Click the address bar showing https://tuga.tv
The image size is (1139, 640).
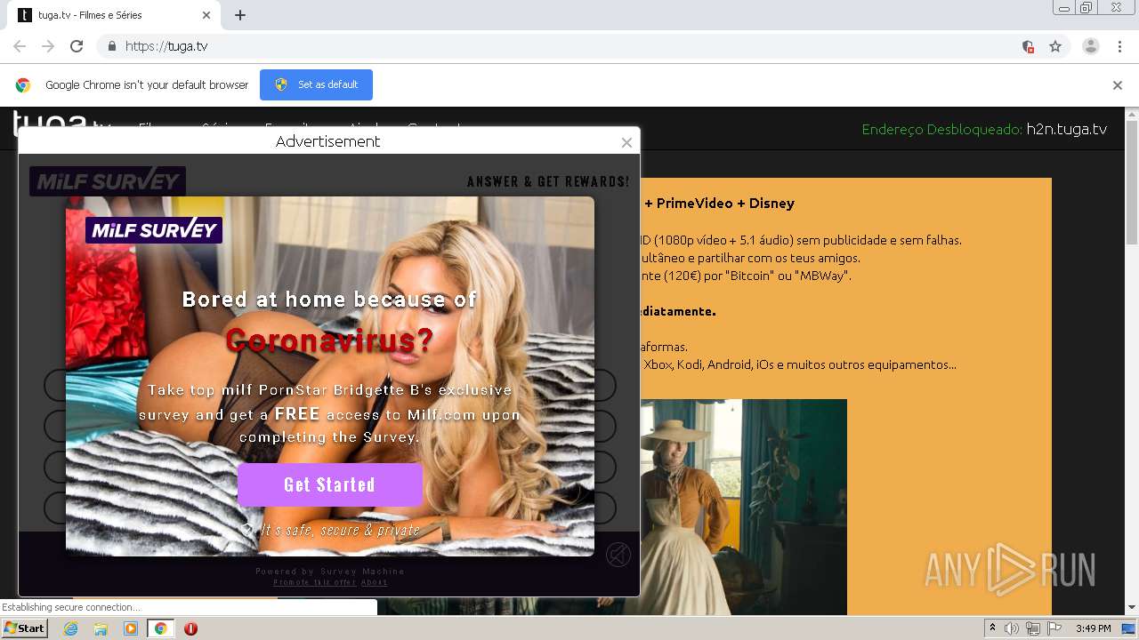(569, 46)
